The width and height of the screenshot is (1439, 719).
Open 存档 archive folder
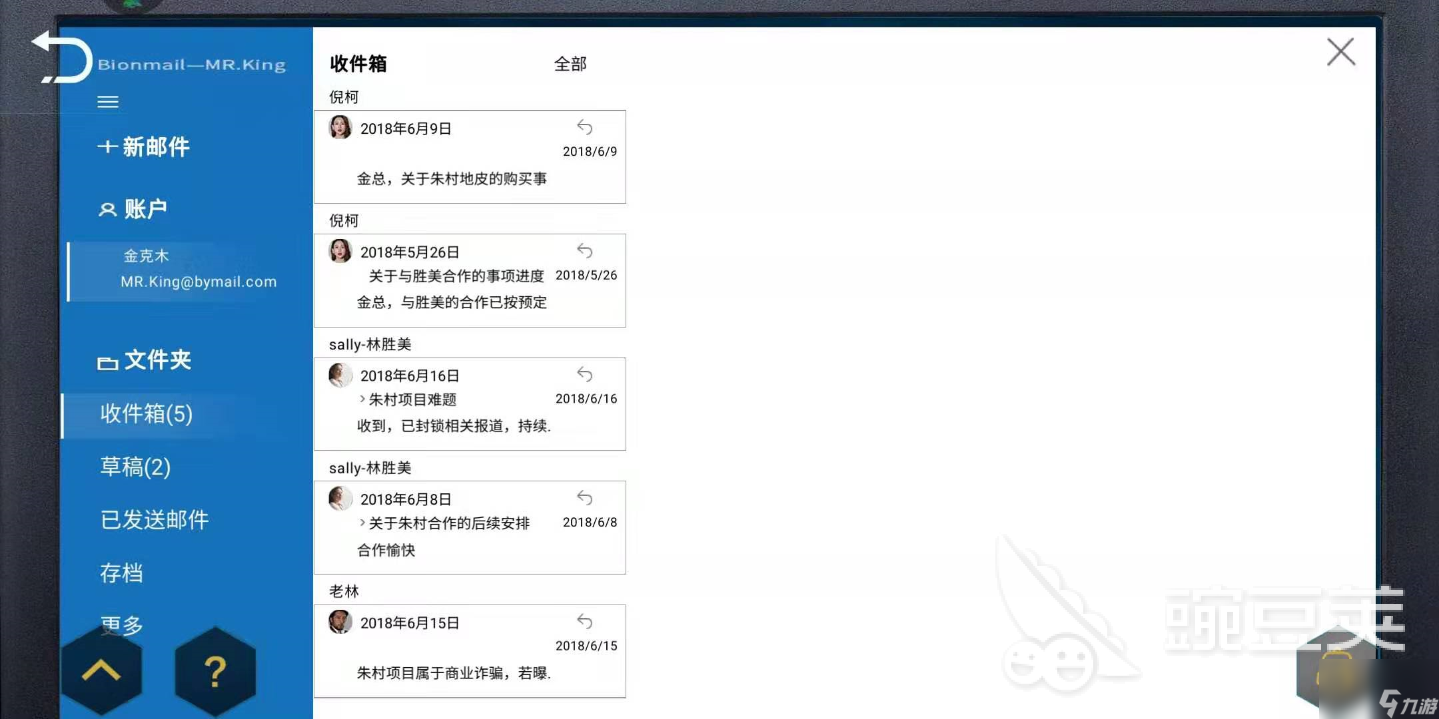[121, 573]
